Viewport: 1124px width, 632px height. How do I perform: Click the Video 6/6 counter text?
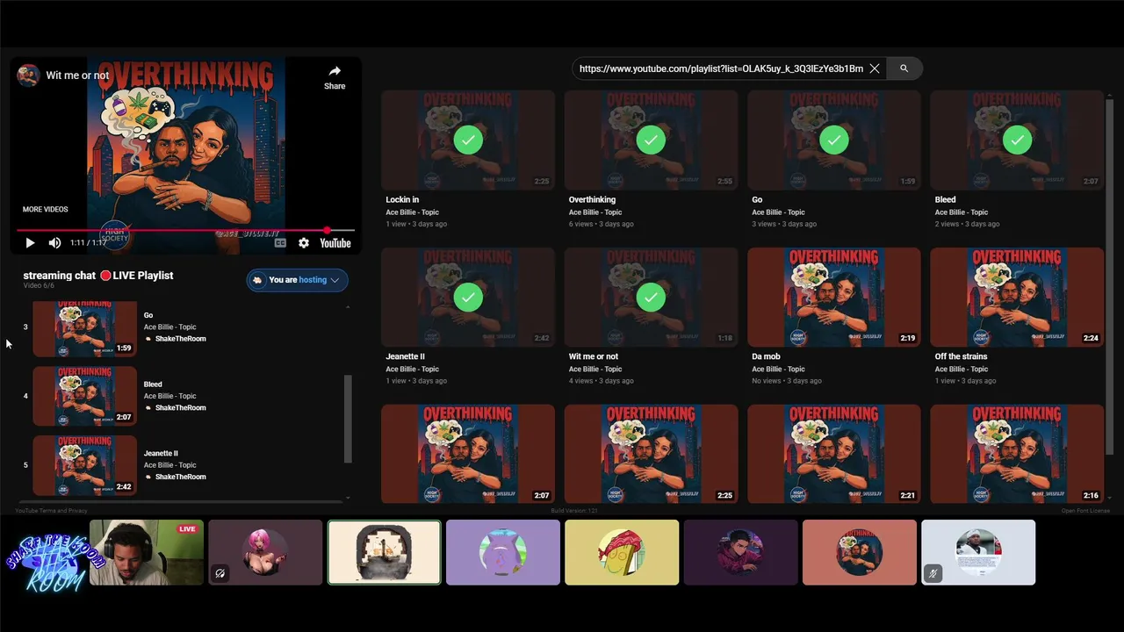point(39,286)
